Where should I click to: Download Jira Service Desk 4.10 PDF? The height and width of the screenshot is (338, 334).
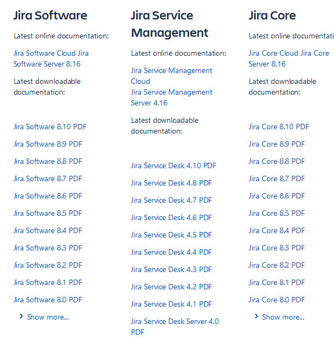(173, 166)
